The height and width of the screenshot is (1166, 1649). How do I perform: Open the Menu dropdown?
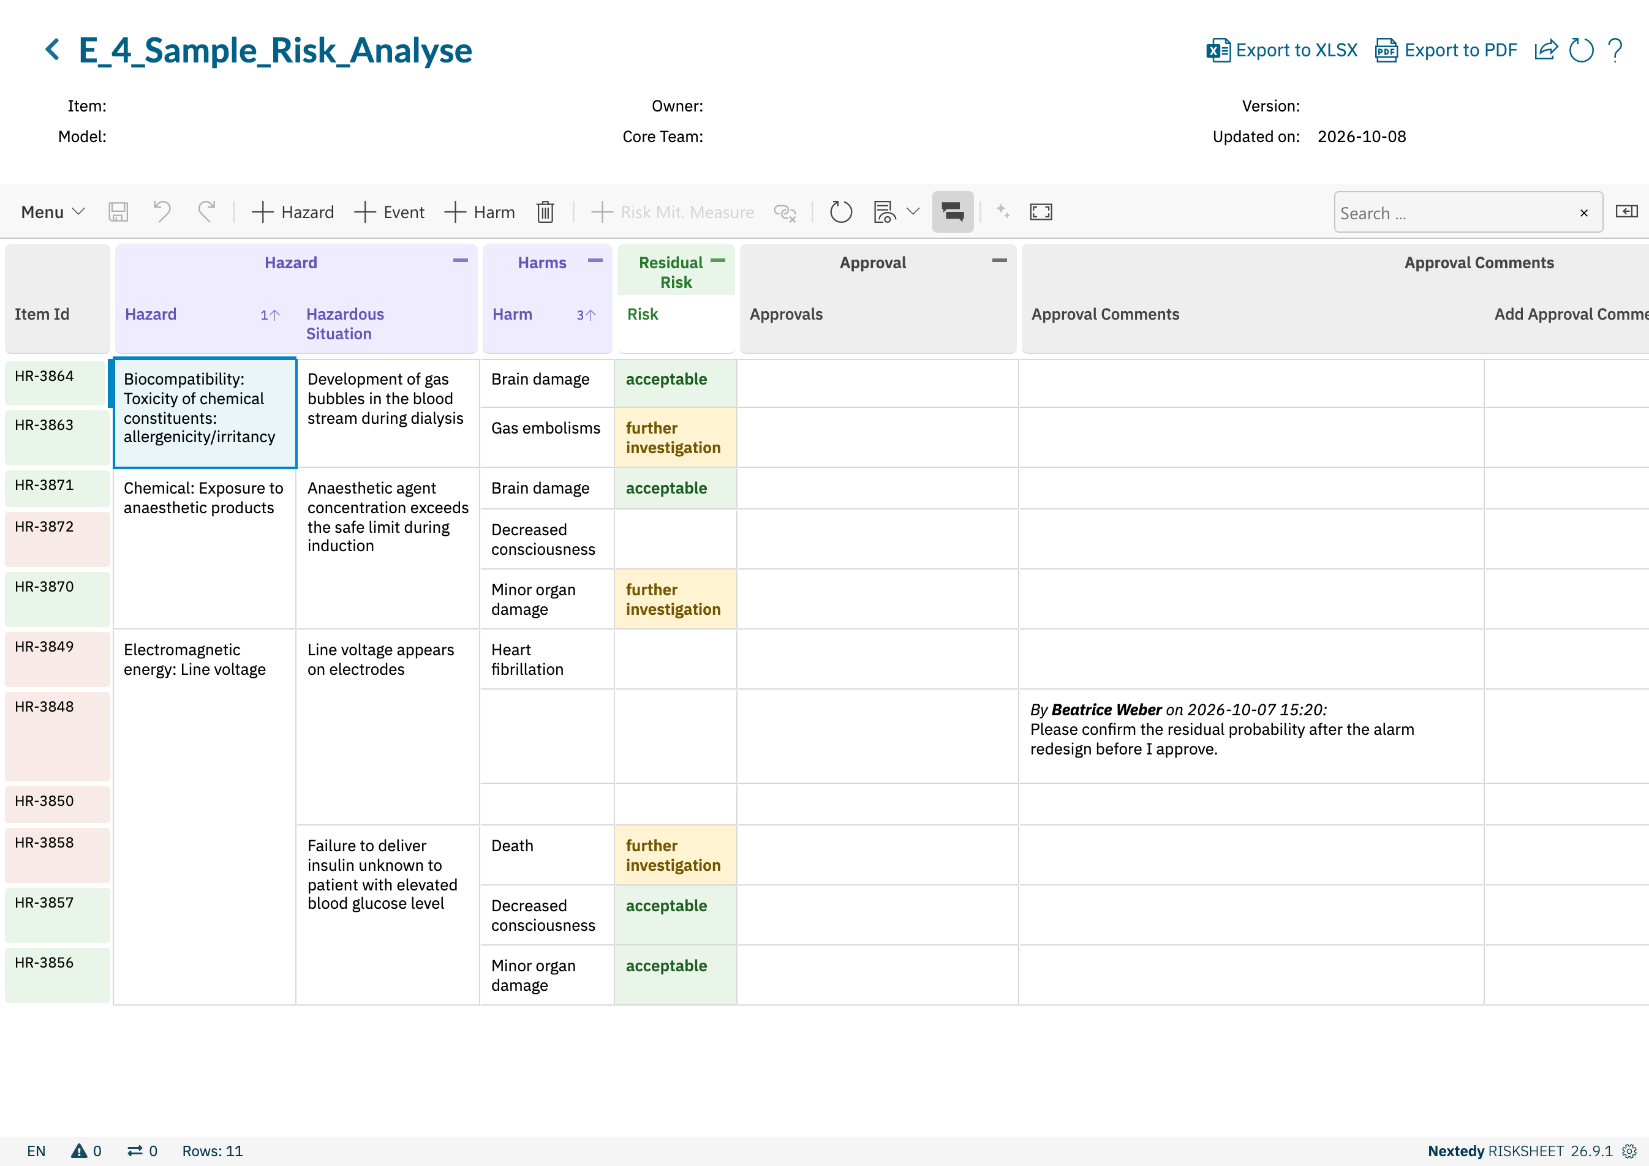point(53,212)
